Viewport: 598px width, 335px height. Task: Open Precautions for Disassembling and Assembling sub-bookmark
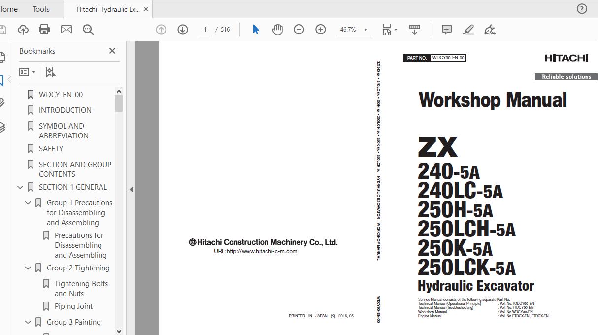[x=80, y=245]
